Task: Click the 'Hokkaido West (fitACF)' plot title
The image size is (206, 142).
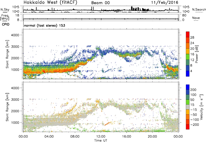Action: (50, 3)
